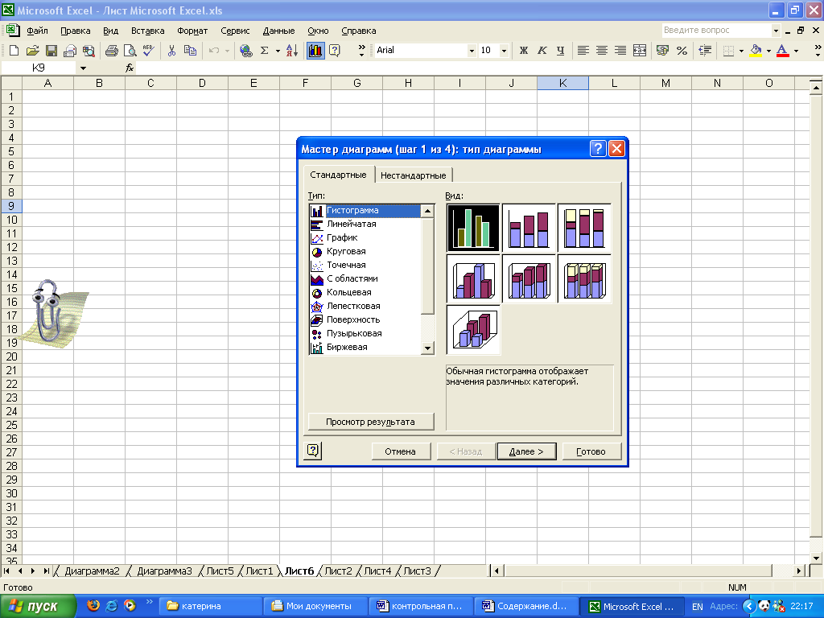Cut selection with scissors icon
824x618 pixels.
tap(171, 51)
